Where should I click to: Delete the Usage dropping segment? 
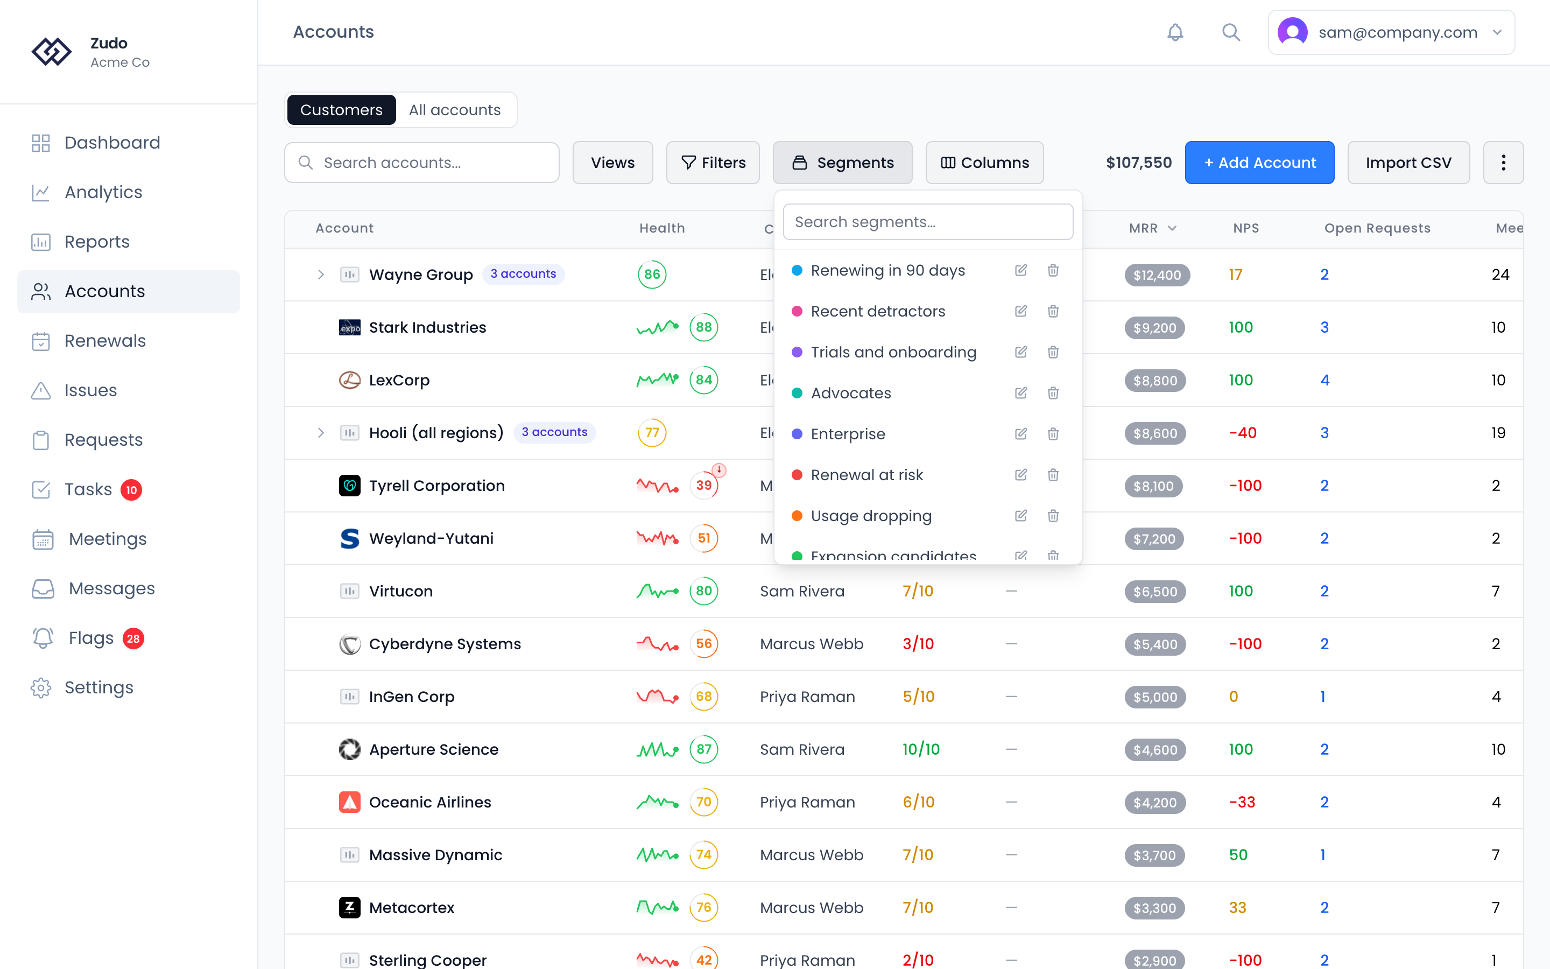tap(1053, 516)
